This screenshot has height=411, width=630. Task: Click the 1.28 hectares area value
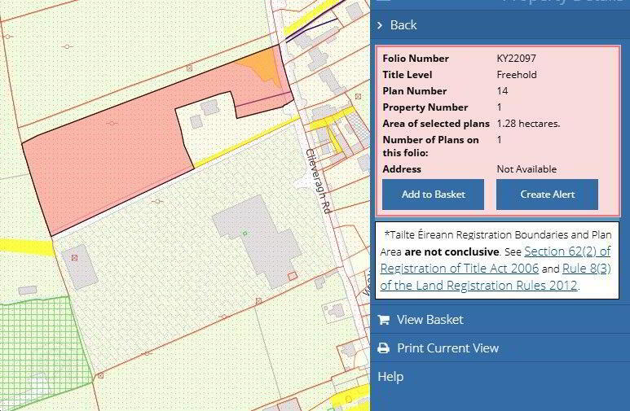(528, 124)
